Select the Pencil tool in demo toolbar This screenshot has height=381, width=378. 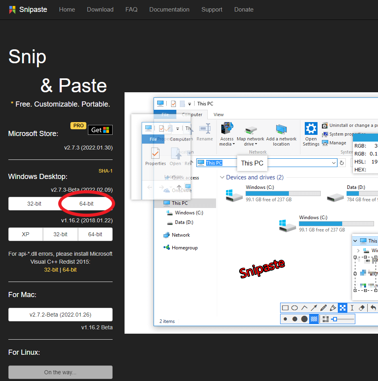(323, 308)
